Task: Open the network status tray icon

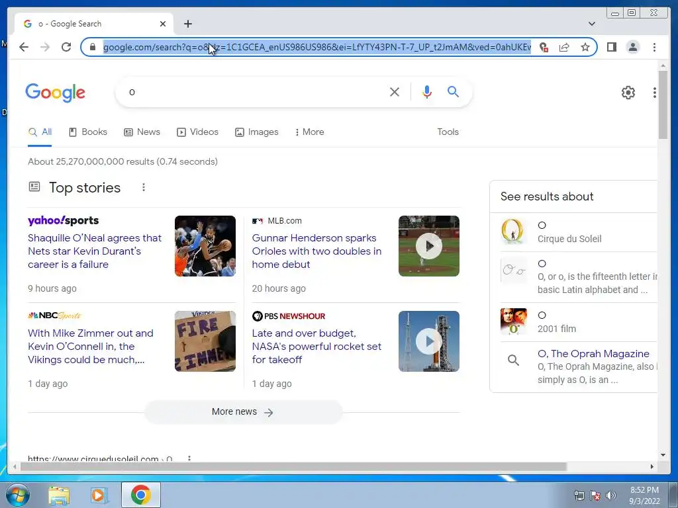Action: tap(579, 495)
